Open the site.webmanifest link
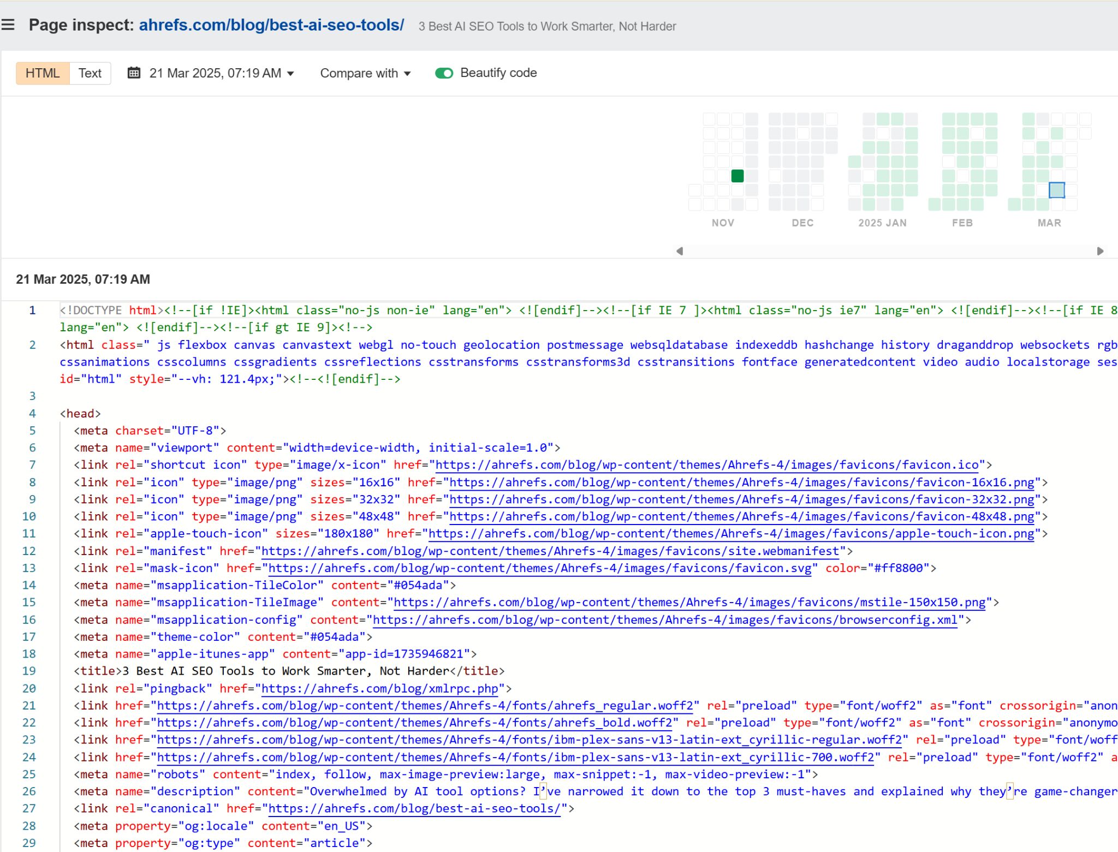The height and width of the screenshot is (852, 1118). coord(550,551)
